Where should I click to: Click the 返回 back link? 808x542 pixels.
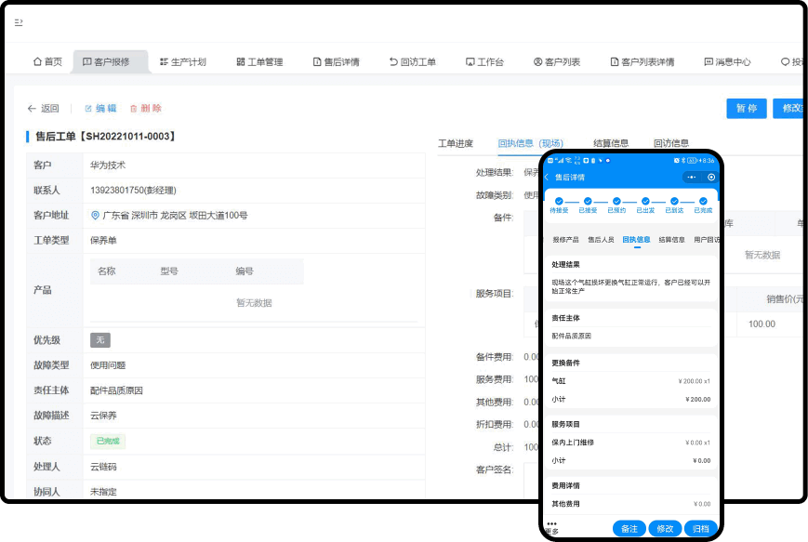(44, 109)
